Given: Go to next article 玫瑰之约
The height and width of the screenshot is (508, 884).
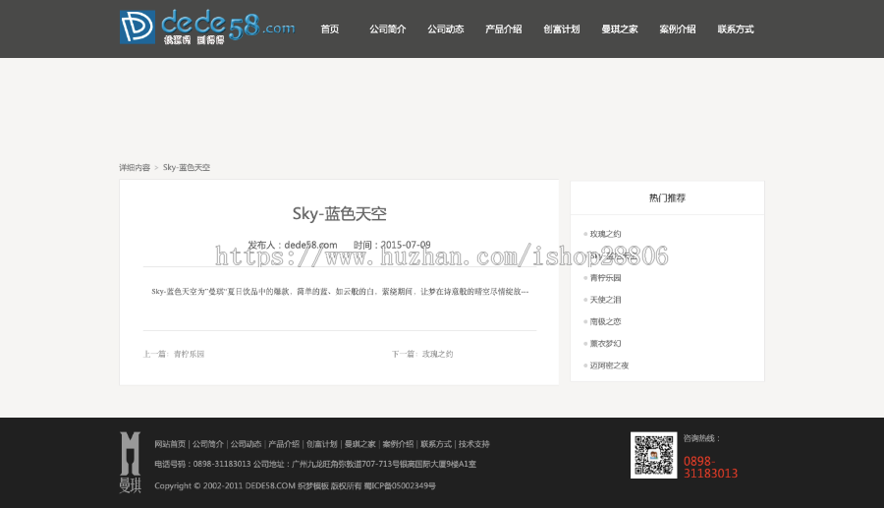Looking at the screenshot, I should (x=437, y=354).
